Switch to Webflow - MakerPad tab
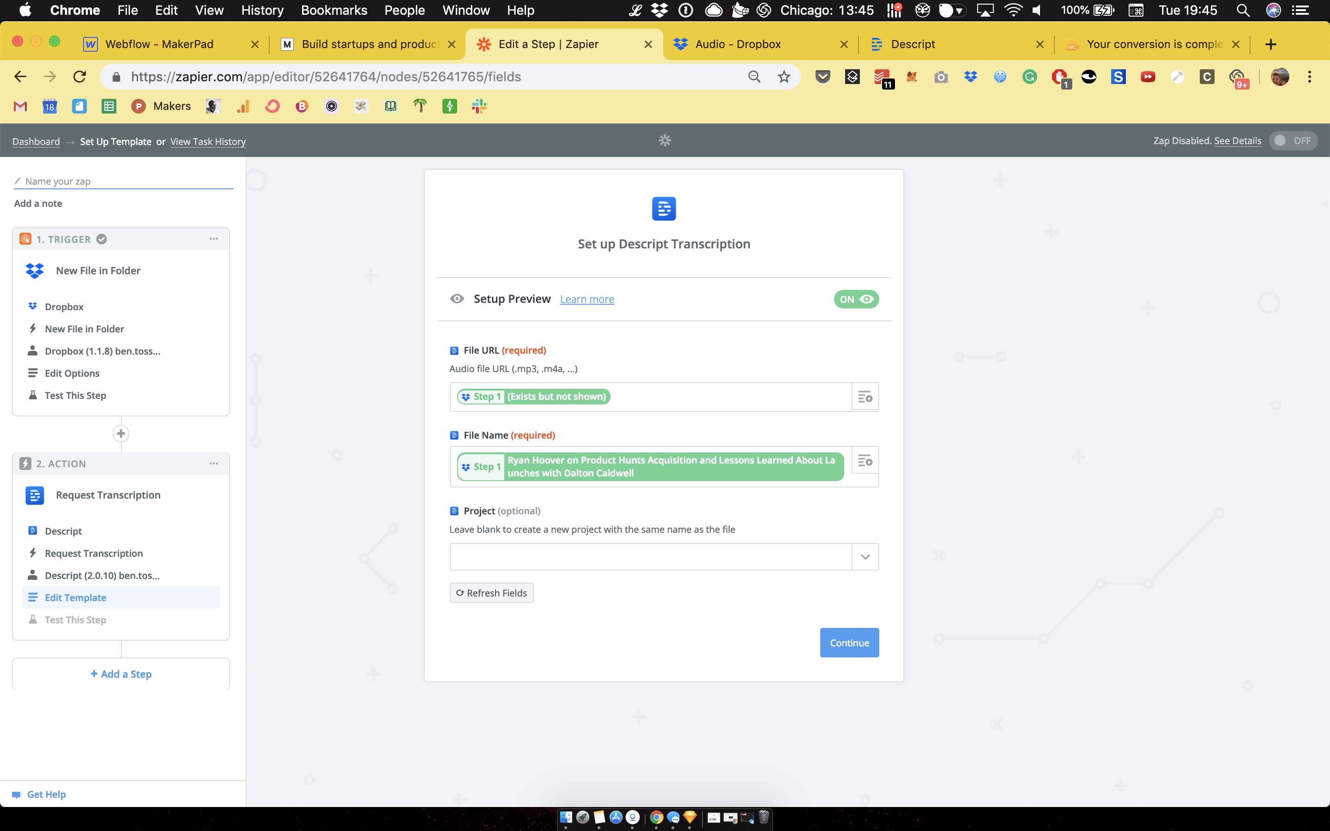 pos(159,44)
